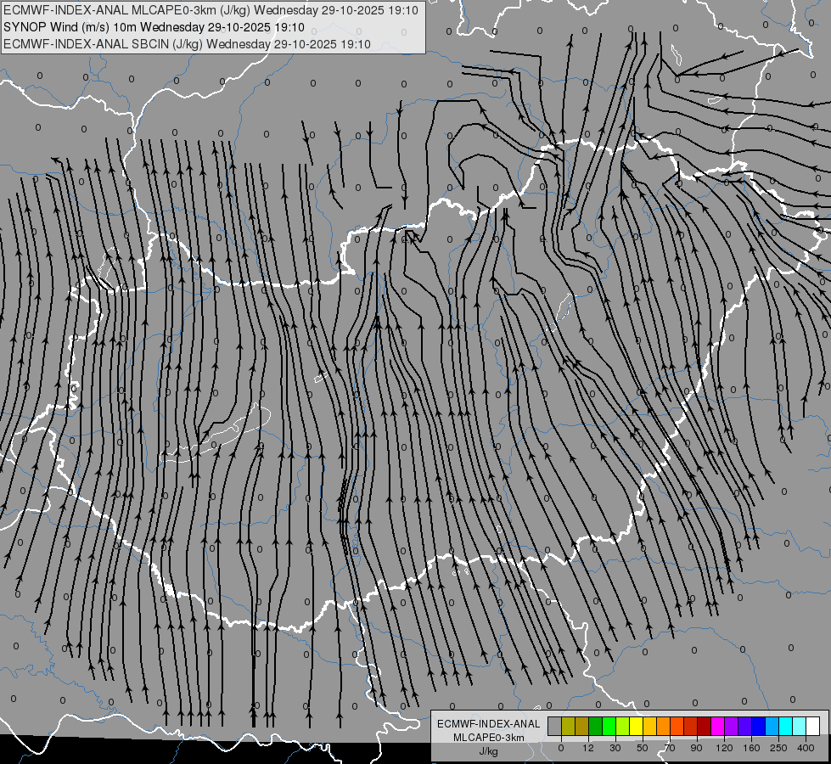This screenshot has height=764, width=831.
Task: Select the gray swatch in the legend
Action: (554, 726)
